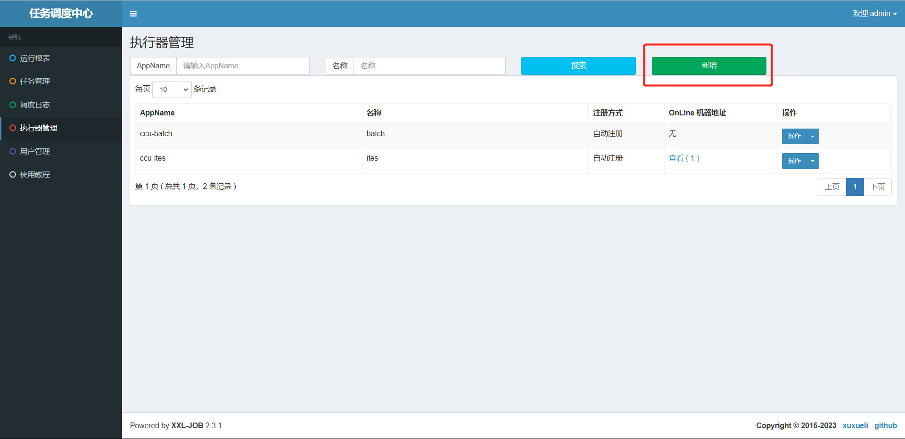The width and height of the screenshot is (905, 439).
Task: Click the 执行器管理 circle icon
Action: (13, 128)
